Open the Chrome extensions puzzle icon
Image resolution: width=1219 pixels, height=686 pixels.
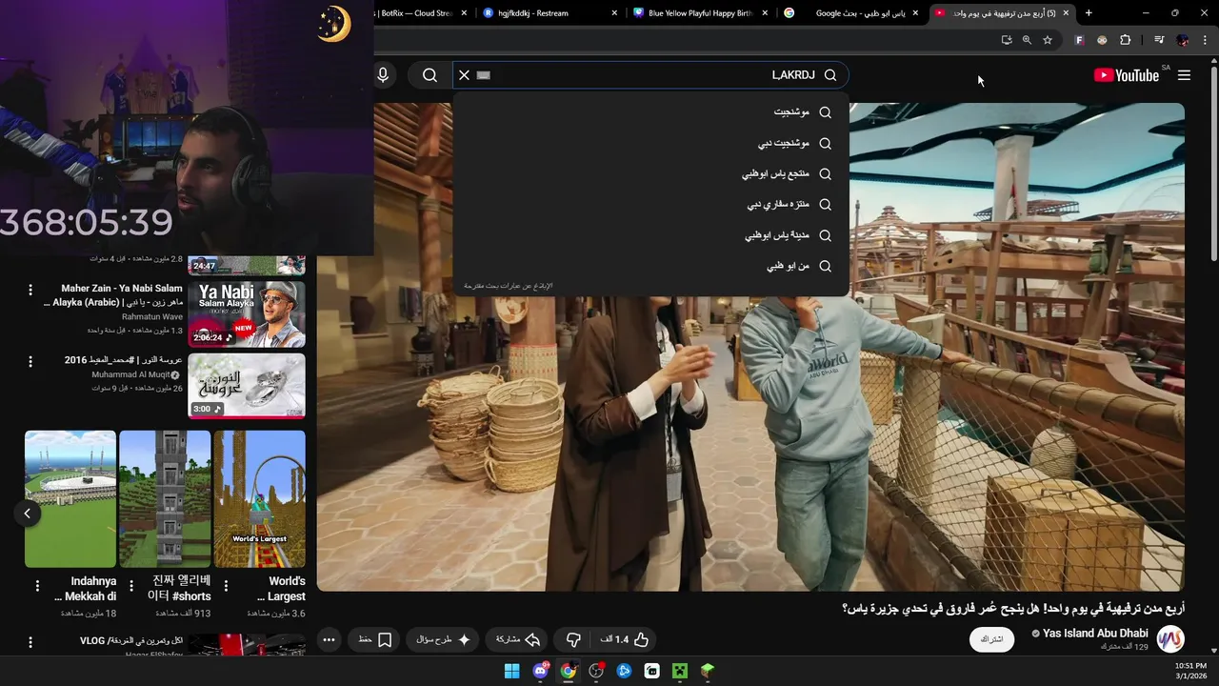click(x=1126, y=40)
